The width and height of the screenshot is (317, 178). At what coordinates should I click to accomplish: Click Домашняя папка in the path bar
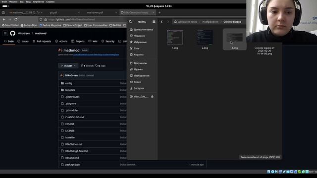pos(186,22)
